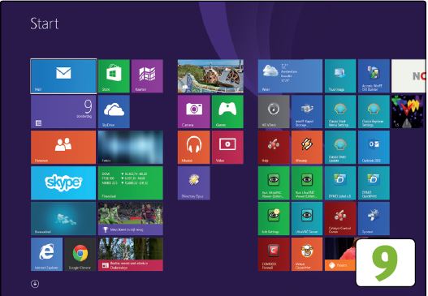The width and height of the screenshot is (428, 296).
Task: Launch DYMO Label v.8 tile
Action: pyautogui.click(x=340, y=183)
